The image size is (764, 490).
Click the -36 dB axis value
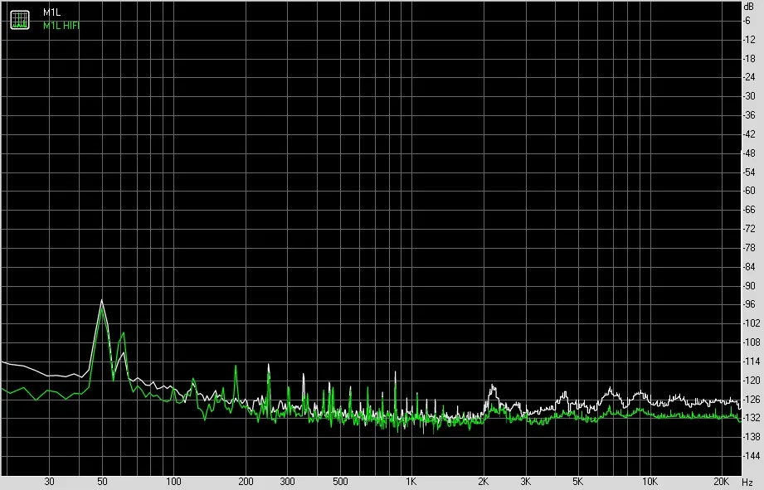point(748,115)
